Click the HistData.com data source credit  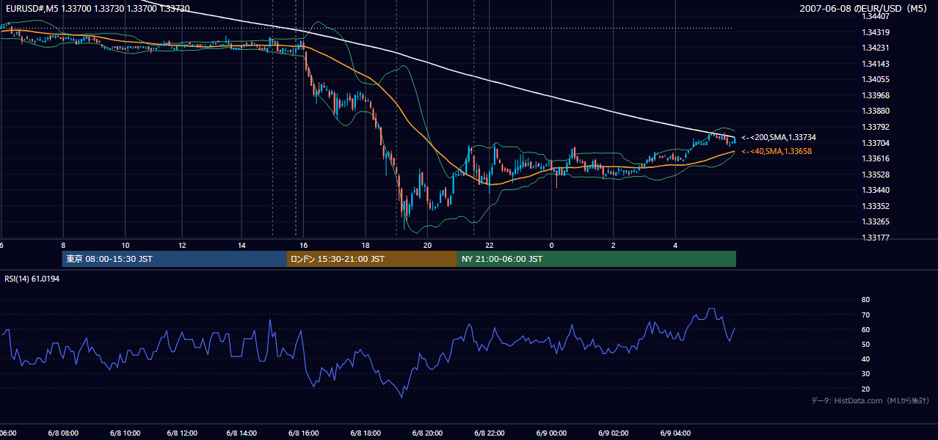(870, 400)
